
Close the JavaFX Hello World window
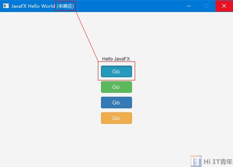pyautogui.click(x=224, y=6)
